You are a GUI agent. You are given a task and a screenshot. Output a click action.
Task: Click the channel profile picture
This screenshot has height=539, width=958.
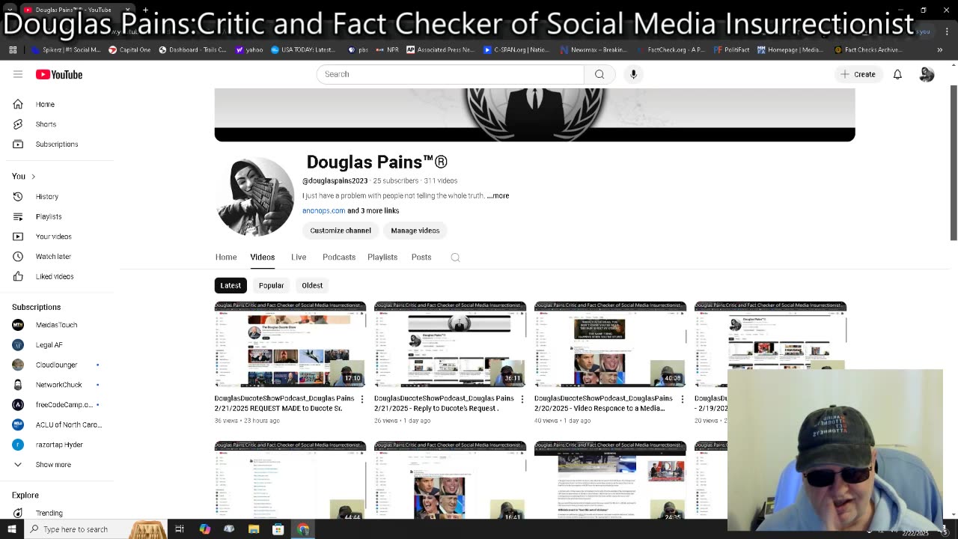click(255, 196)
